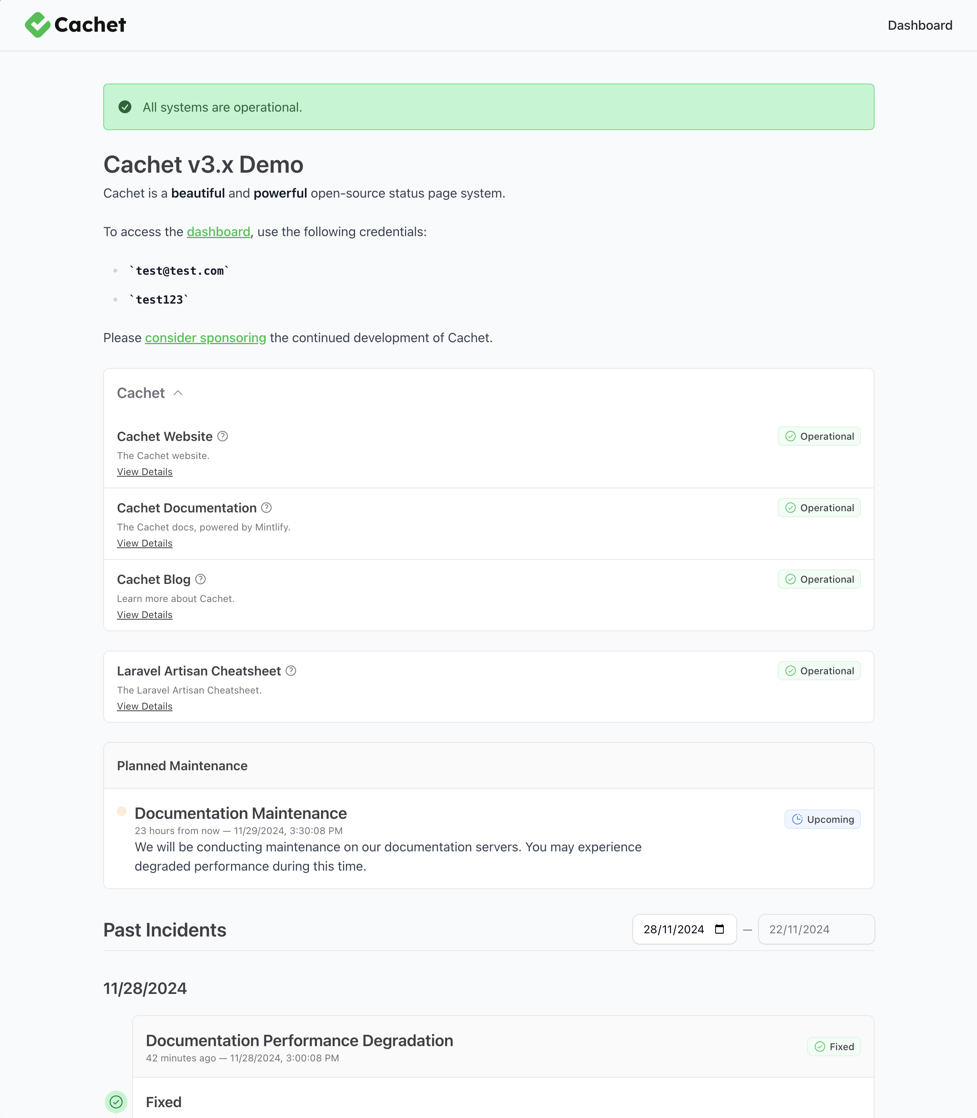Viewport: 977px width, 1118px height.
Task: Click help icon beside Cachet Documentation
Action: pos(266,508)
